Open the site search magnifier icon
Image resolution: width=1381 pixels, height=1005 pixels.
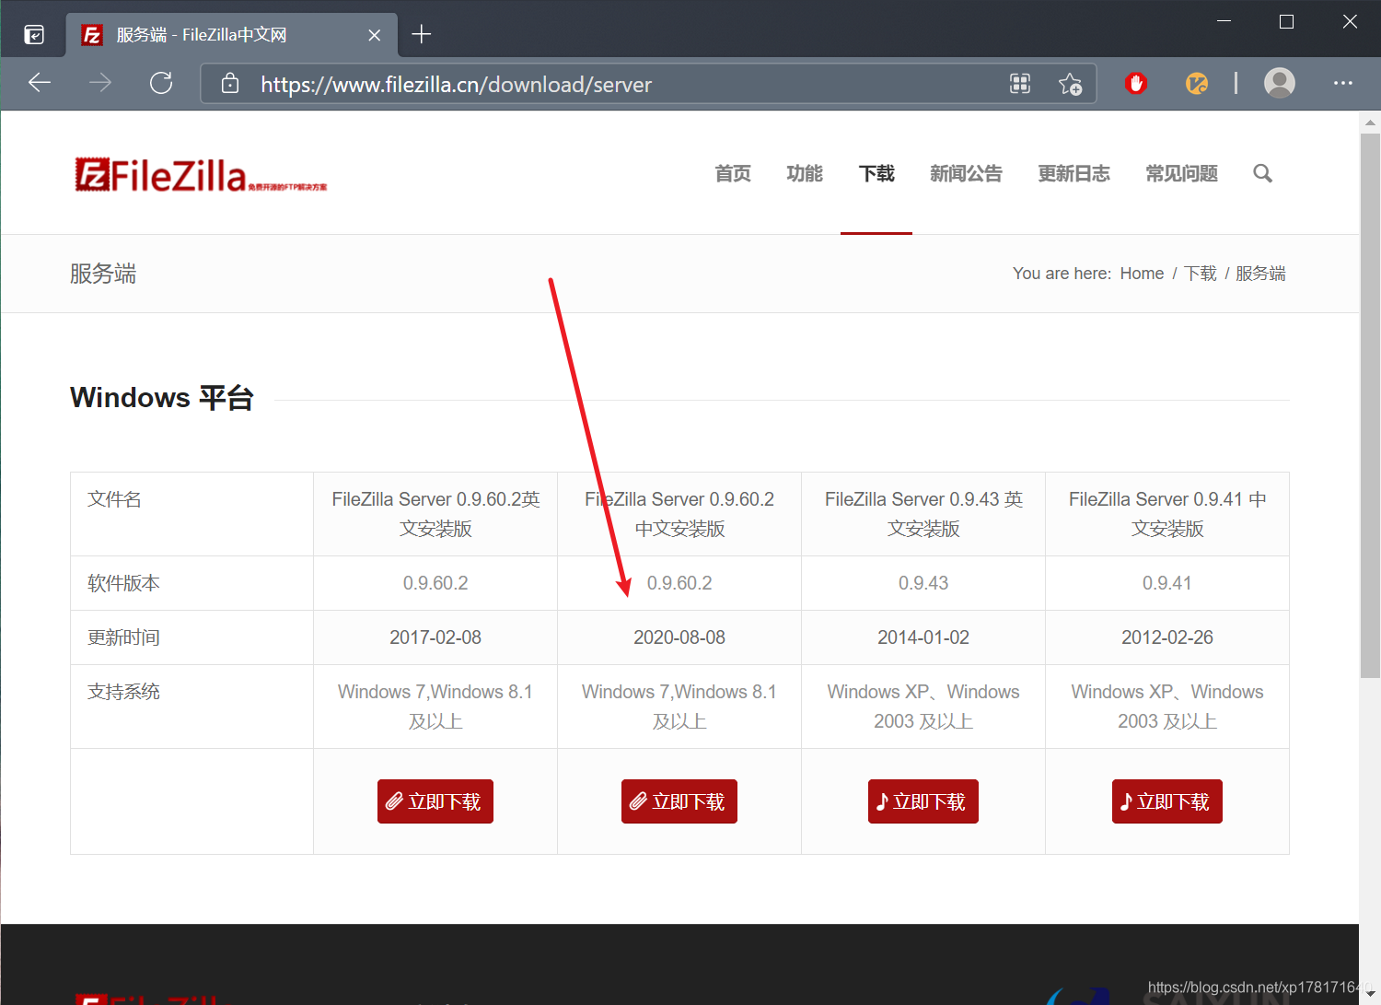point(1262,173)
